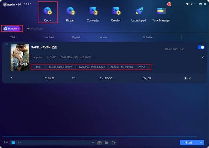Toggle the SAFE_HAVEN task enable switch
The height and width of the screenshot is (148, 209).
point(201,47)
